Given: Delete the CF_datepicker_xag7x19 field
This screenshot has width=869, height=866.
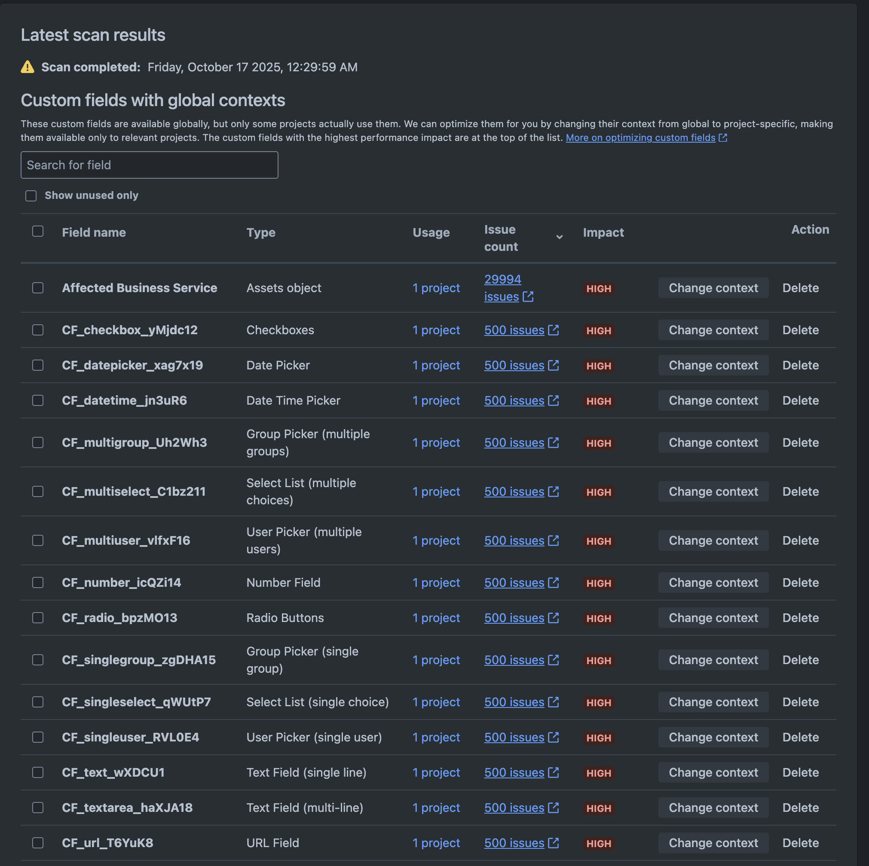Looking at the screenshot, I should pos(800,365).
